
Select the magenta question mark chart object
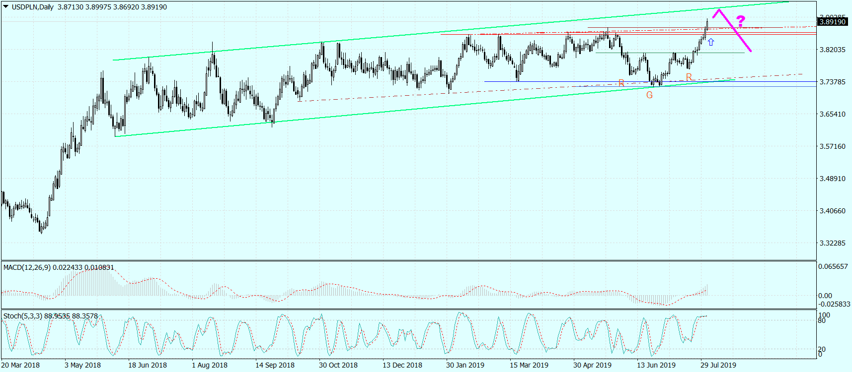[741, 21]
